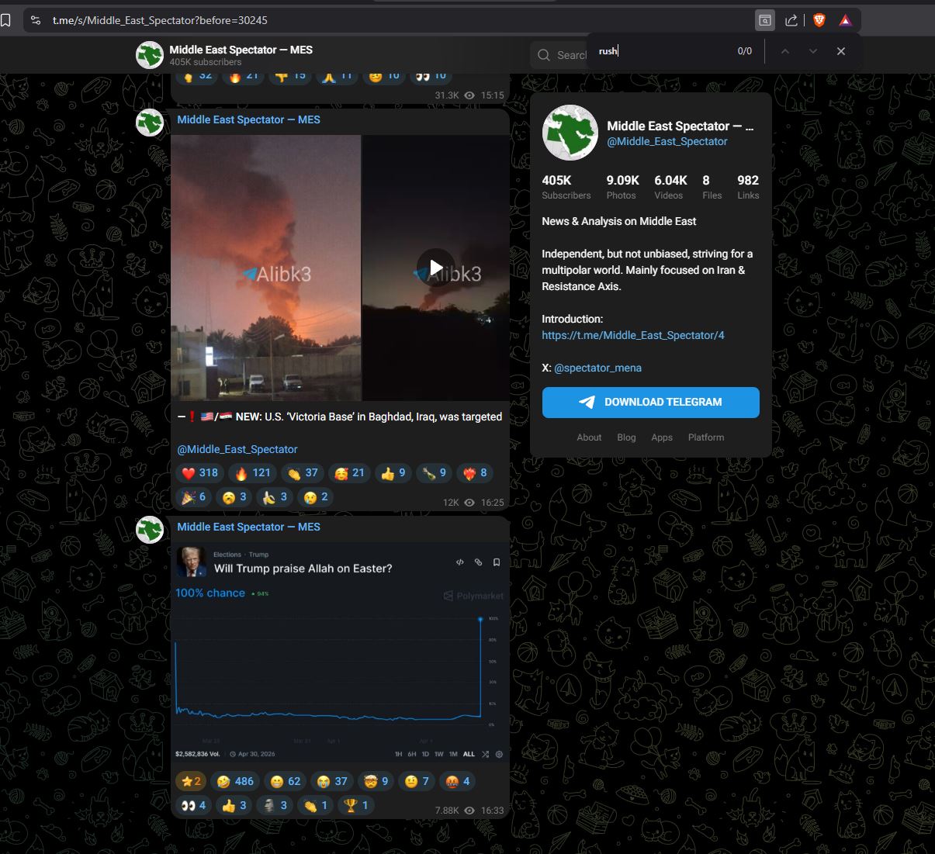
Task: Click rolling-laughing reaction showing 486
Action: (236, 781)
